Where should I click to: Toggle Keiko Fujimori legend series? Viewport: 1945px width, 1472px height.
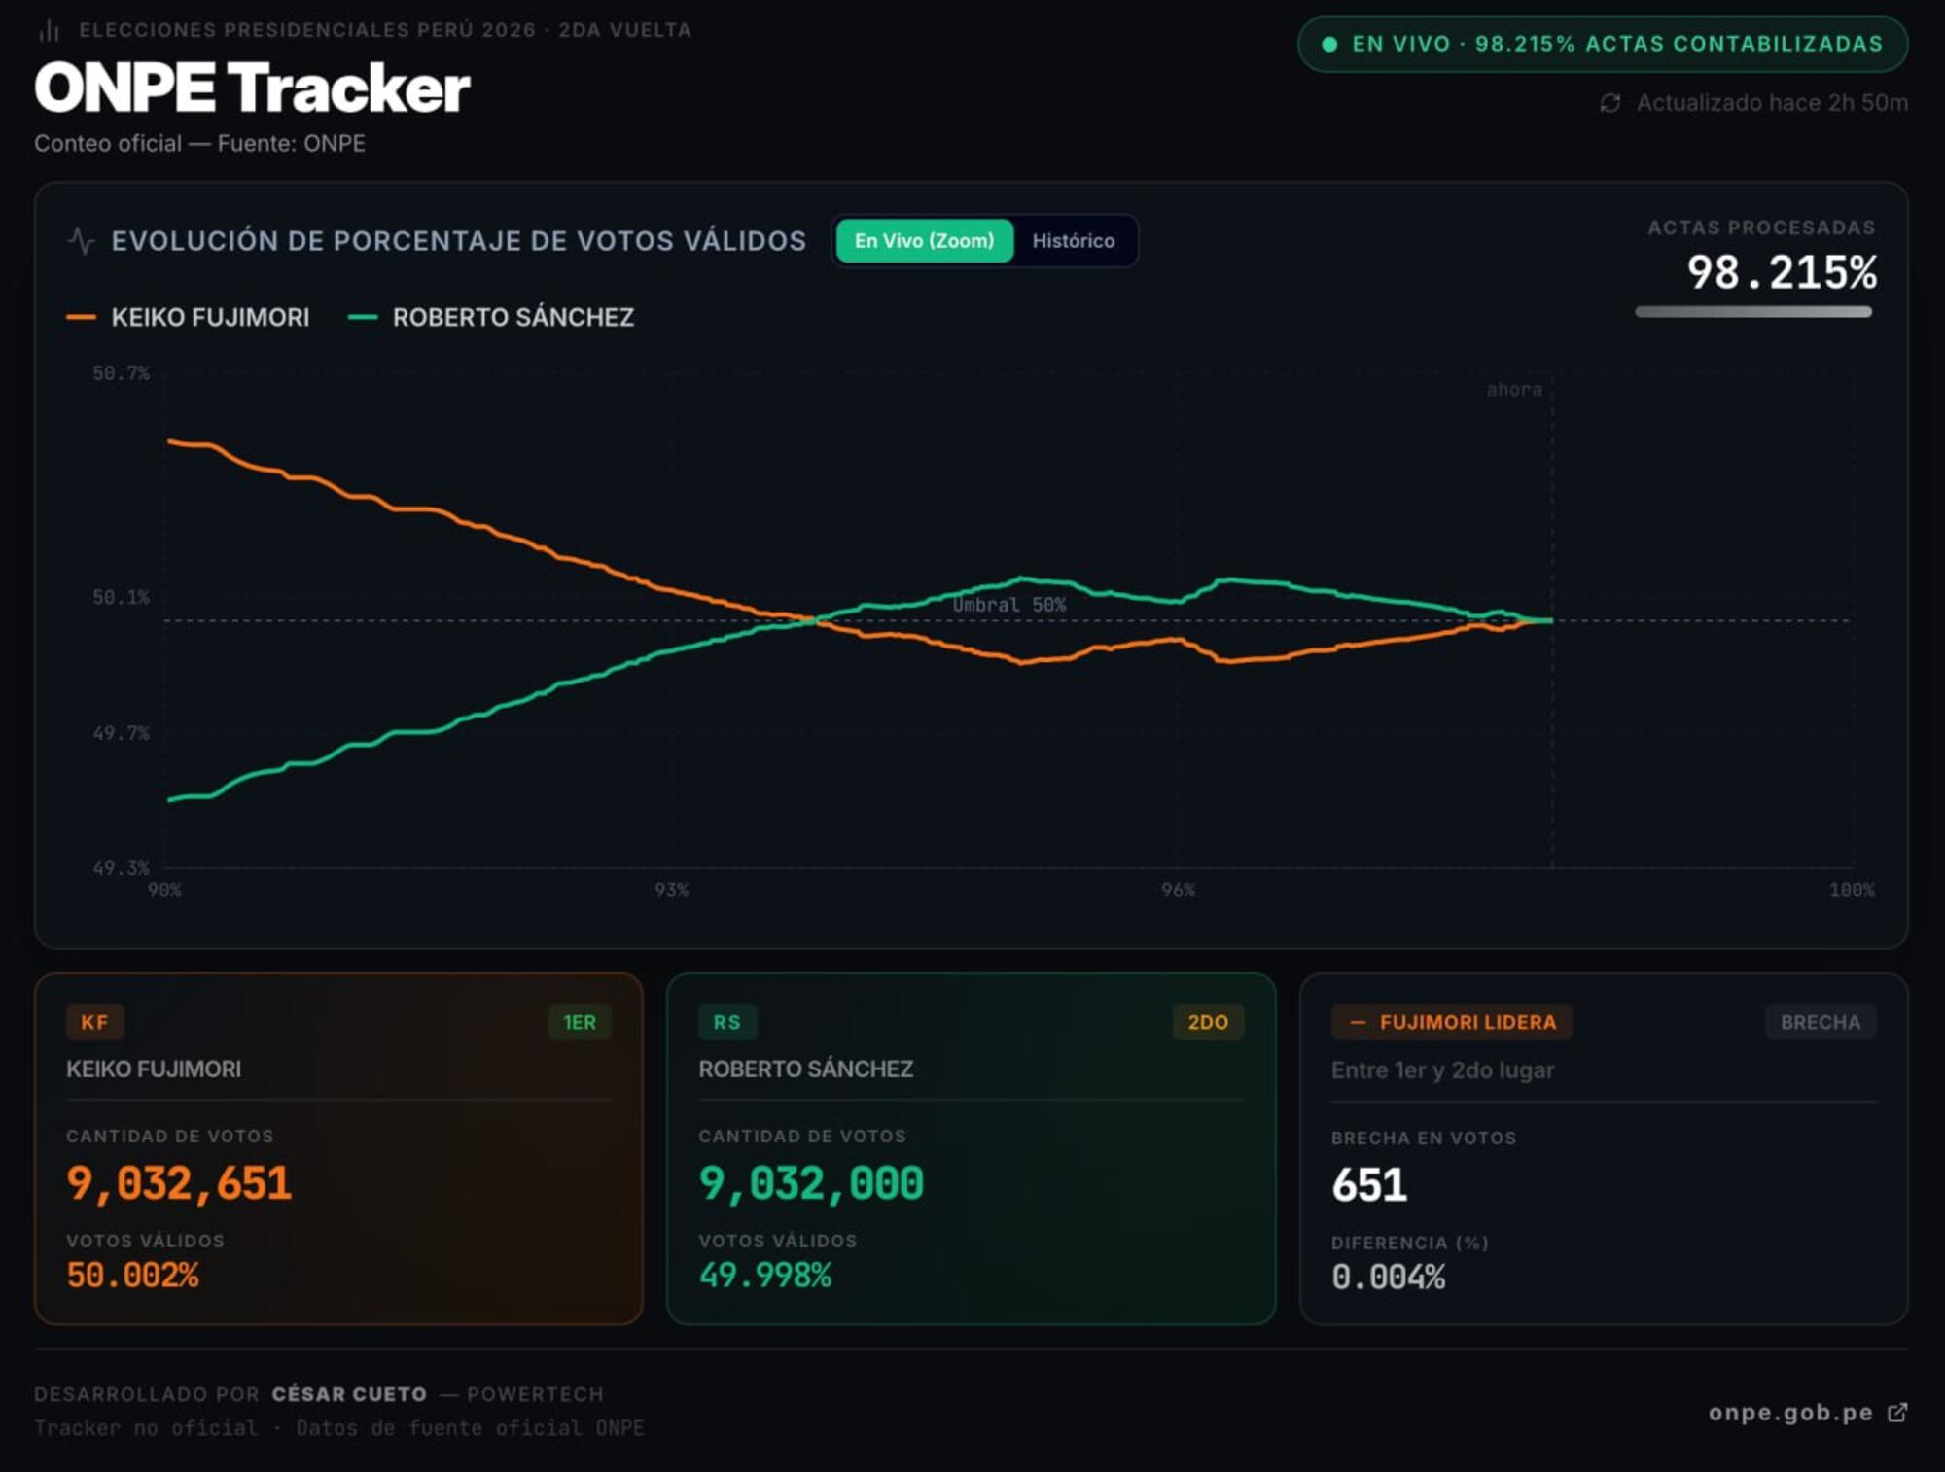coord(188,317)
